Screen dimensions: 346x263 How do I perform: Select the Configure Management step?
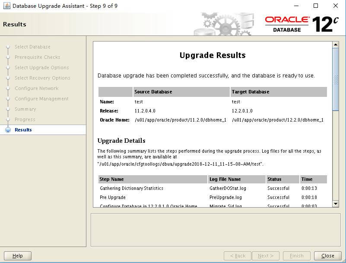click(42, 99)
